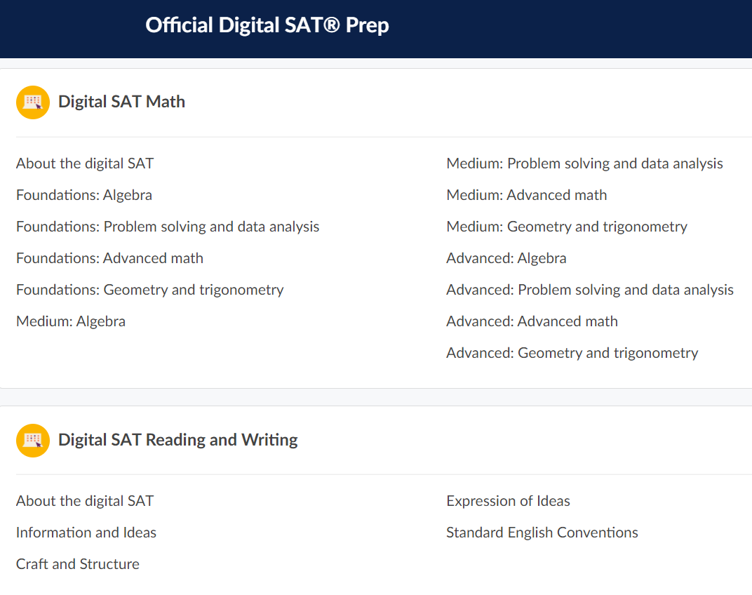The height and width of the screenshot is (595, 752).
Task: Go to Medium: Advanced math
Action: (526, 195)
